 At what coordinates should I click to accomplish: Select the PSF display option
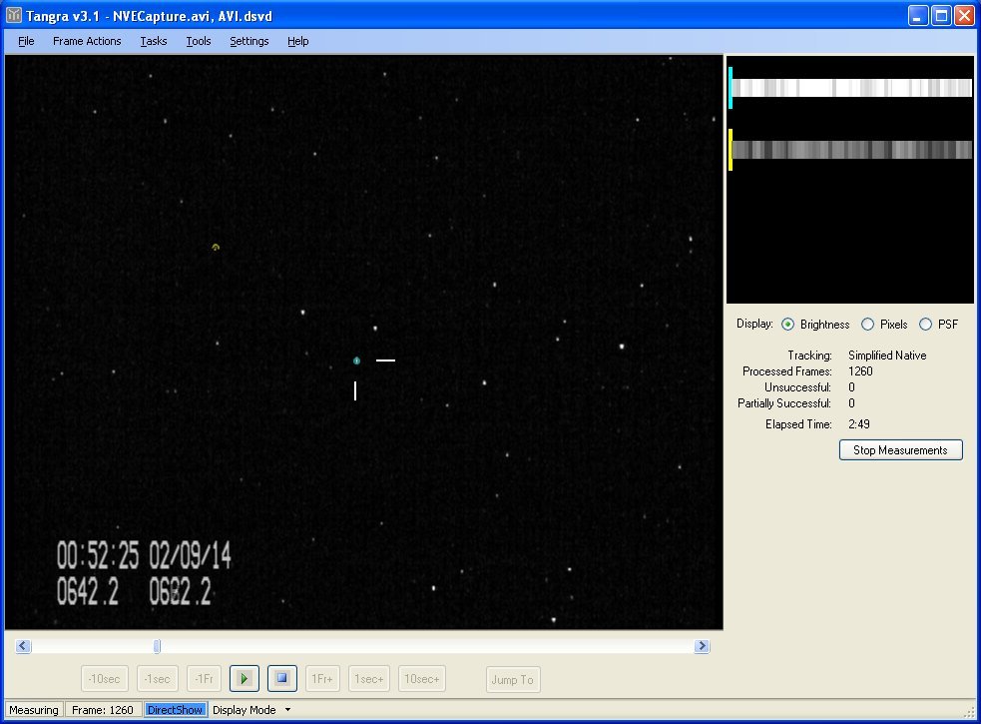click(x=925, y=325)
